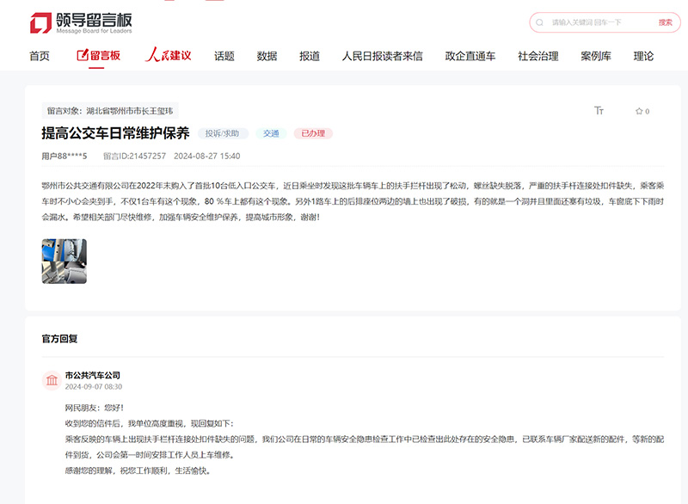Select the 理论 nav item

(641, 55)
